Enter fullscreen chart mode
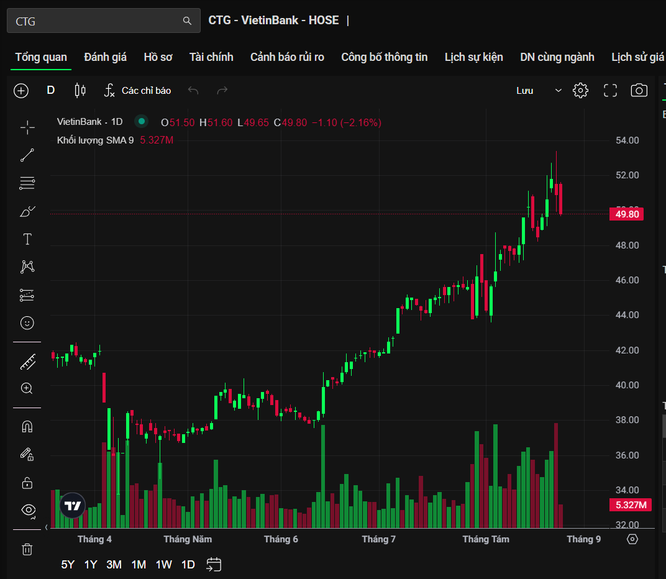Image resolution: width=666 pixels, height=579 pixels. [x=610, y=91]
